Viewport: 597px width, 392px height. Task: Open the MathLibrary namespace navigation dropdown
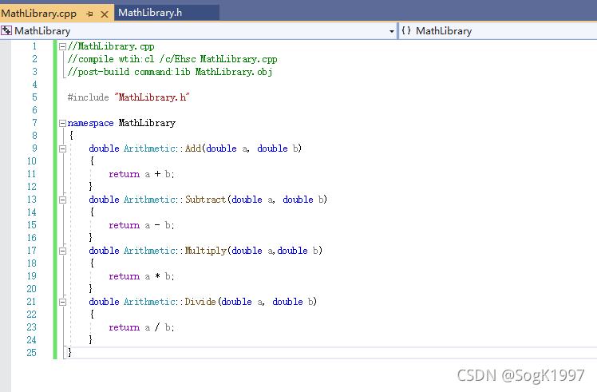pos(497,31)
